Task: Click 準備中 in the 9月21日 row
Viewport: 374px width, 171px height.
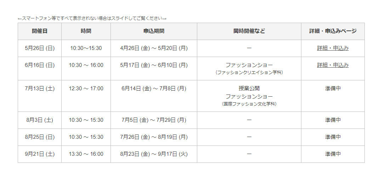Action: (333, 154)
